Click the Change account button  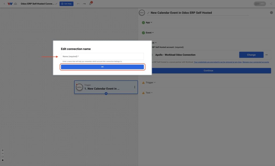tap(251, 55)
